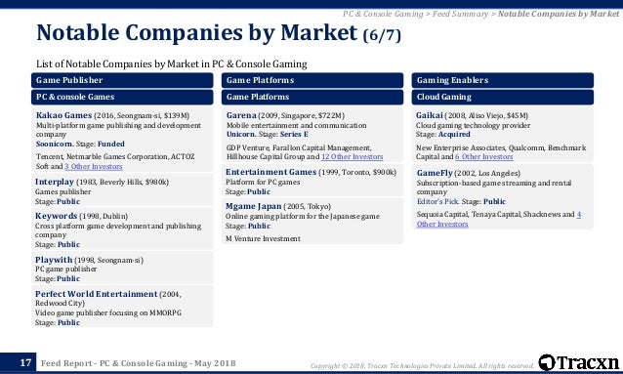623x374 pixels.
Task: Click the 'Online gaming platform for the Japanese game' text
Action: tap(303, 216)
